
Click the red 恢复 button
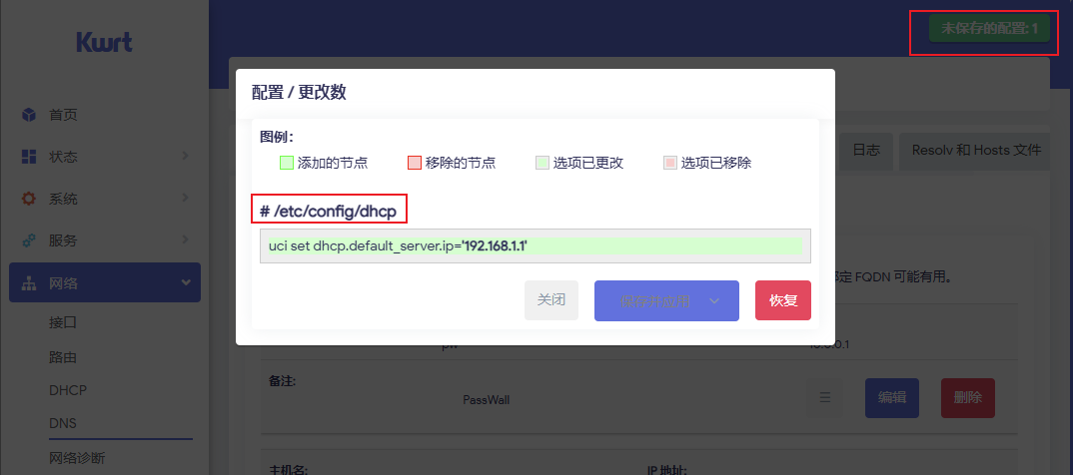click(783, 300)
